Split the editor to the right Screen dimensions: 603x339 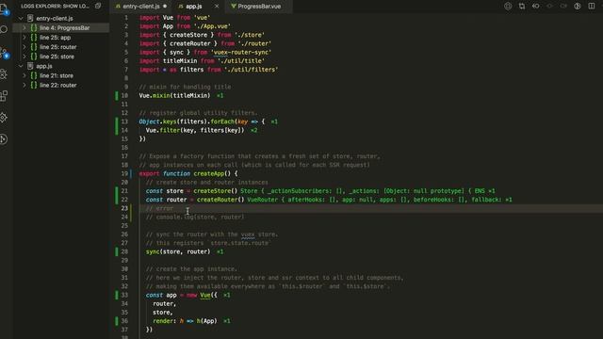coord(592,7)
